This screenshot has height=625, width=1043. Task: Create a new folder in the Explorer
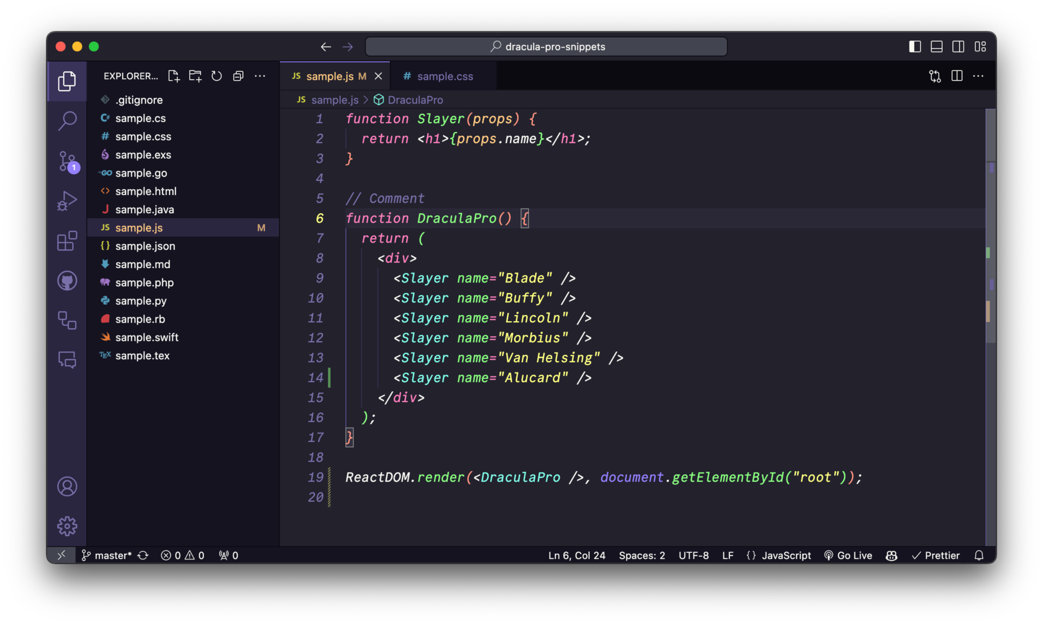(x=195, y=75)
